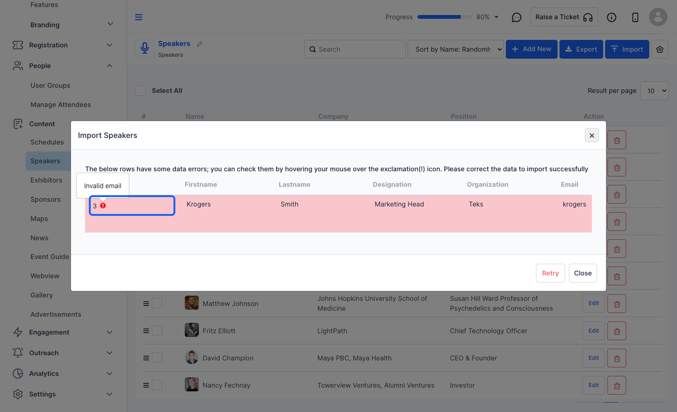Open the info circle icon
The height and width of the screenshot is (412, 677).
pyautogui.click(x=611, y=17)
